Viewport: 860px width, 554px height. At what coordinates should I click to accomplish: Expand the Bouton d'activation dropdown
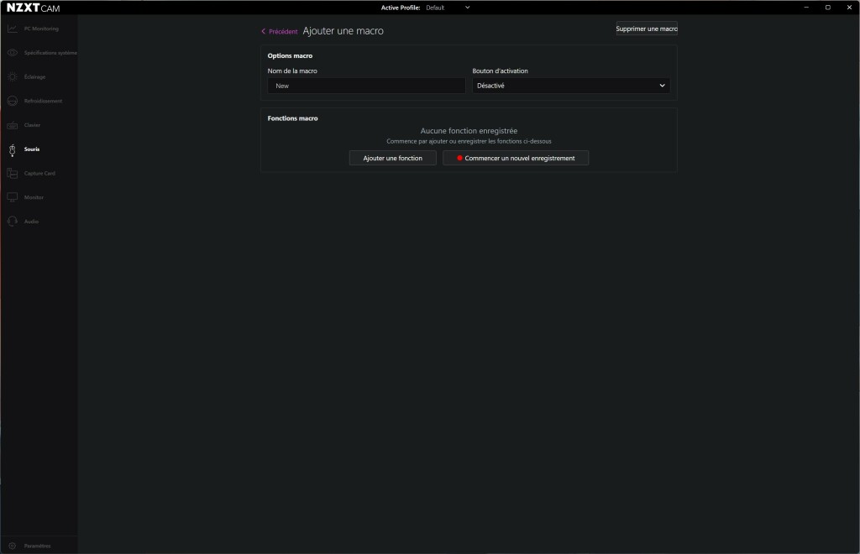click(x=570, y=86)
